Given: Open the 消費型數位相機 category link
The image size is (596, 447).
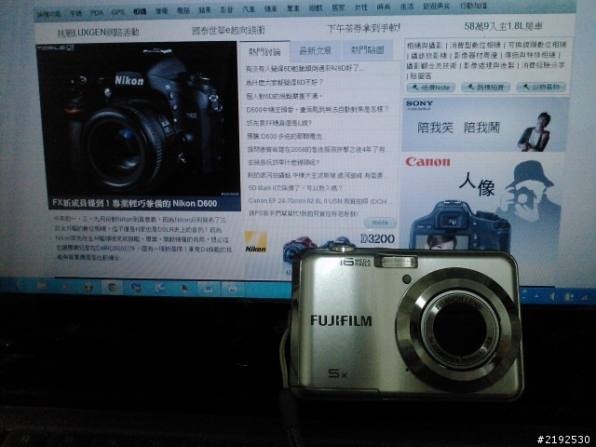Looking at the screenshot, I should (x=475, y=46).
